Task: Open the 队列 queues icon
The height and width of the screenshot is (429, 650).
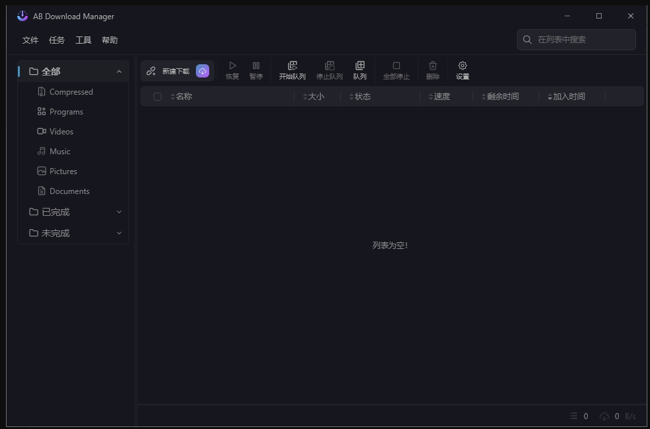Action: click(x=360, y=66)
